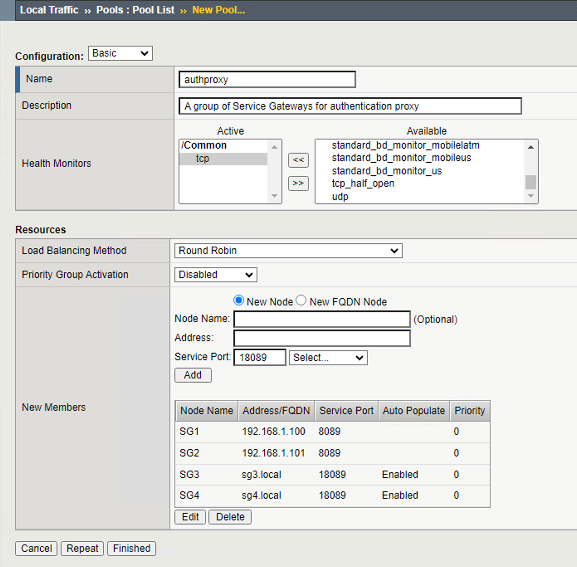Open the Priority Group Activation dropdown
The image size is (577, 567).
[x=215, y=274]
